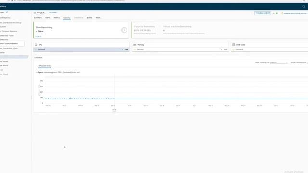308x173 pixels.
Task: Select the sidebar item ending in Cloud
Action: [x=4, y=74]
